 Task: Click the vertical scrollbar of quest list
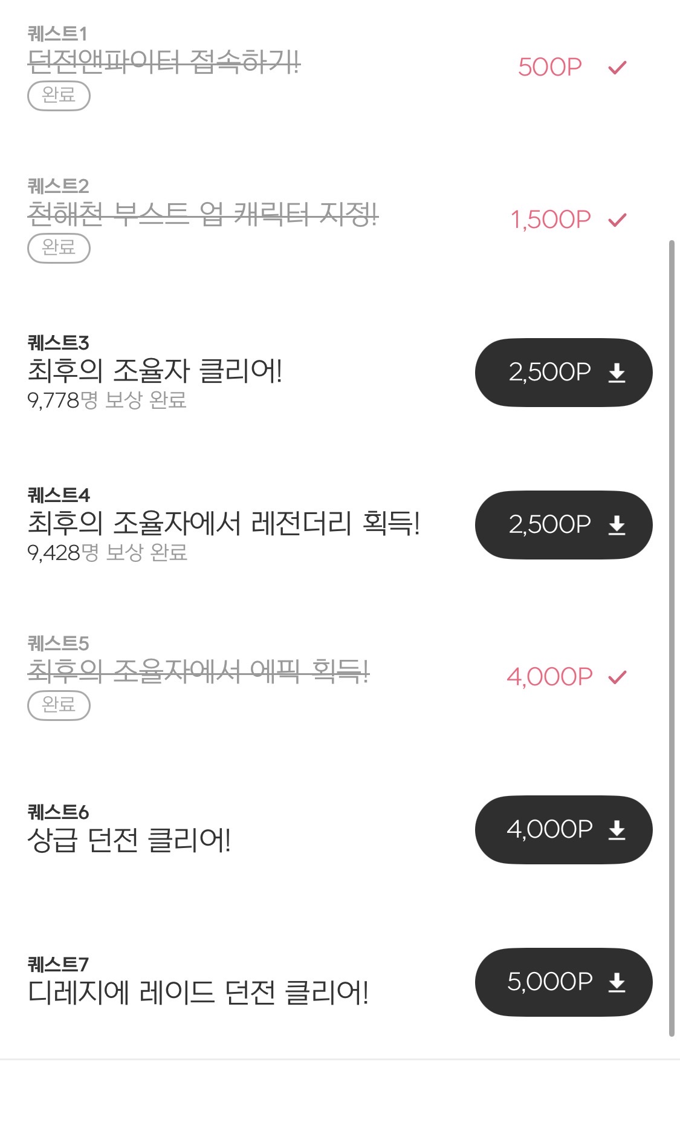click(x=671, y=638)
